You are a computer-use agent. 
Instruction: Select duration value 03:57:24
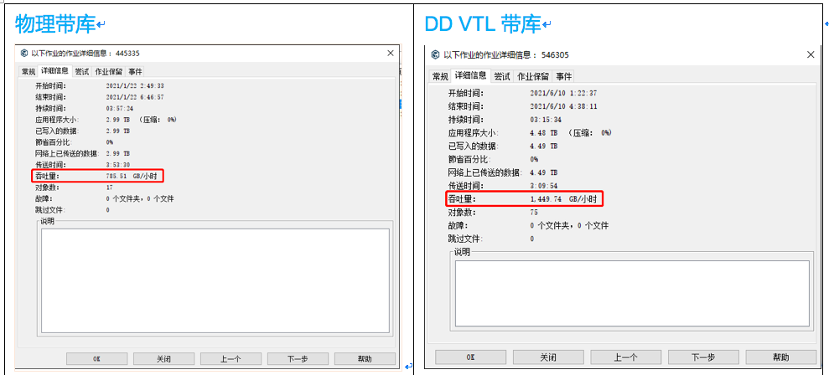click(120, 108)
